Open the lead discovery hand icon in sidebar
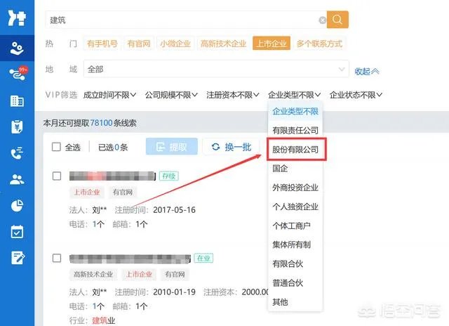 tap(17, 48)
